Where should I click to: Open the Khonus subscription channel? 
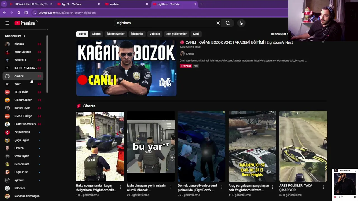(23, 44)
